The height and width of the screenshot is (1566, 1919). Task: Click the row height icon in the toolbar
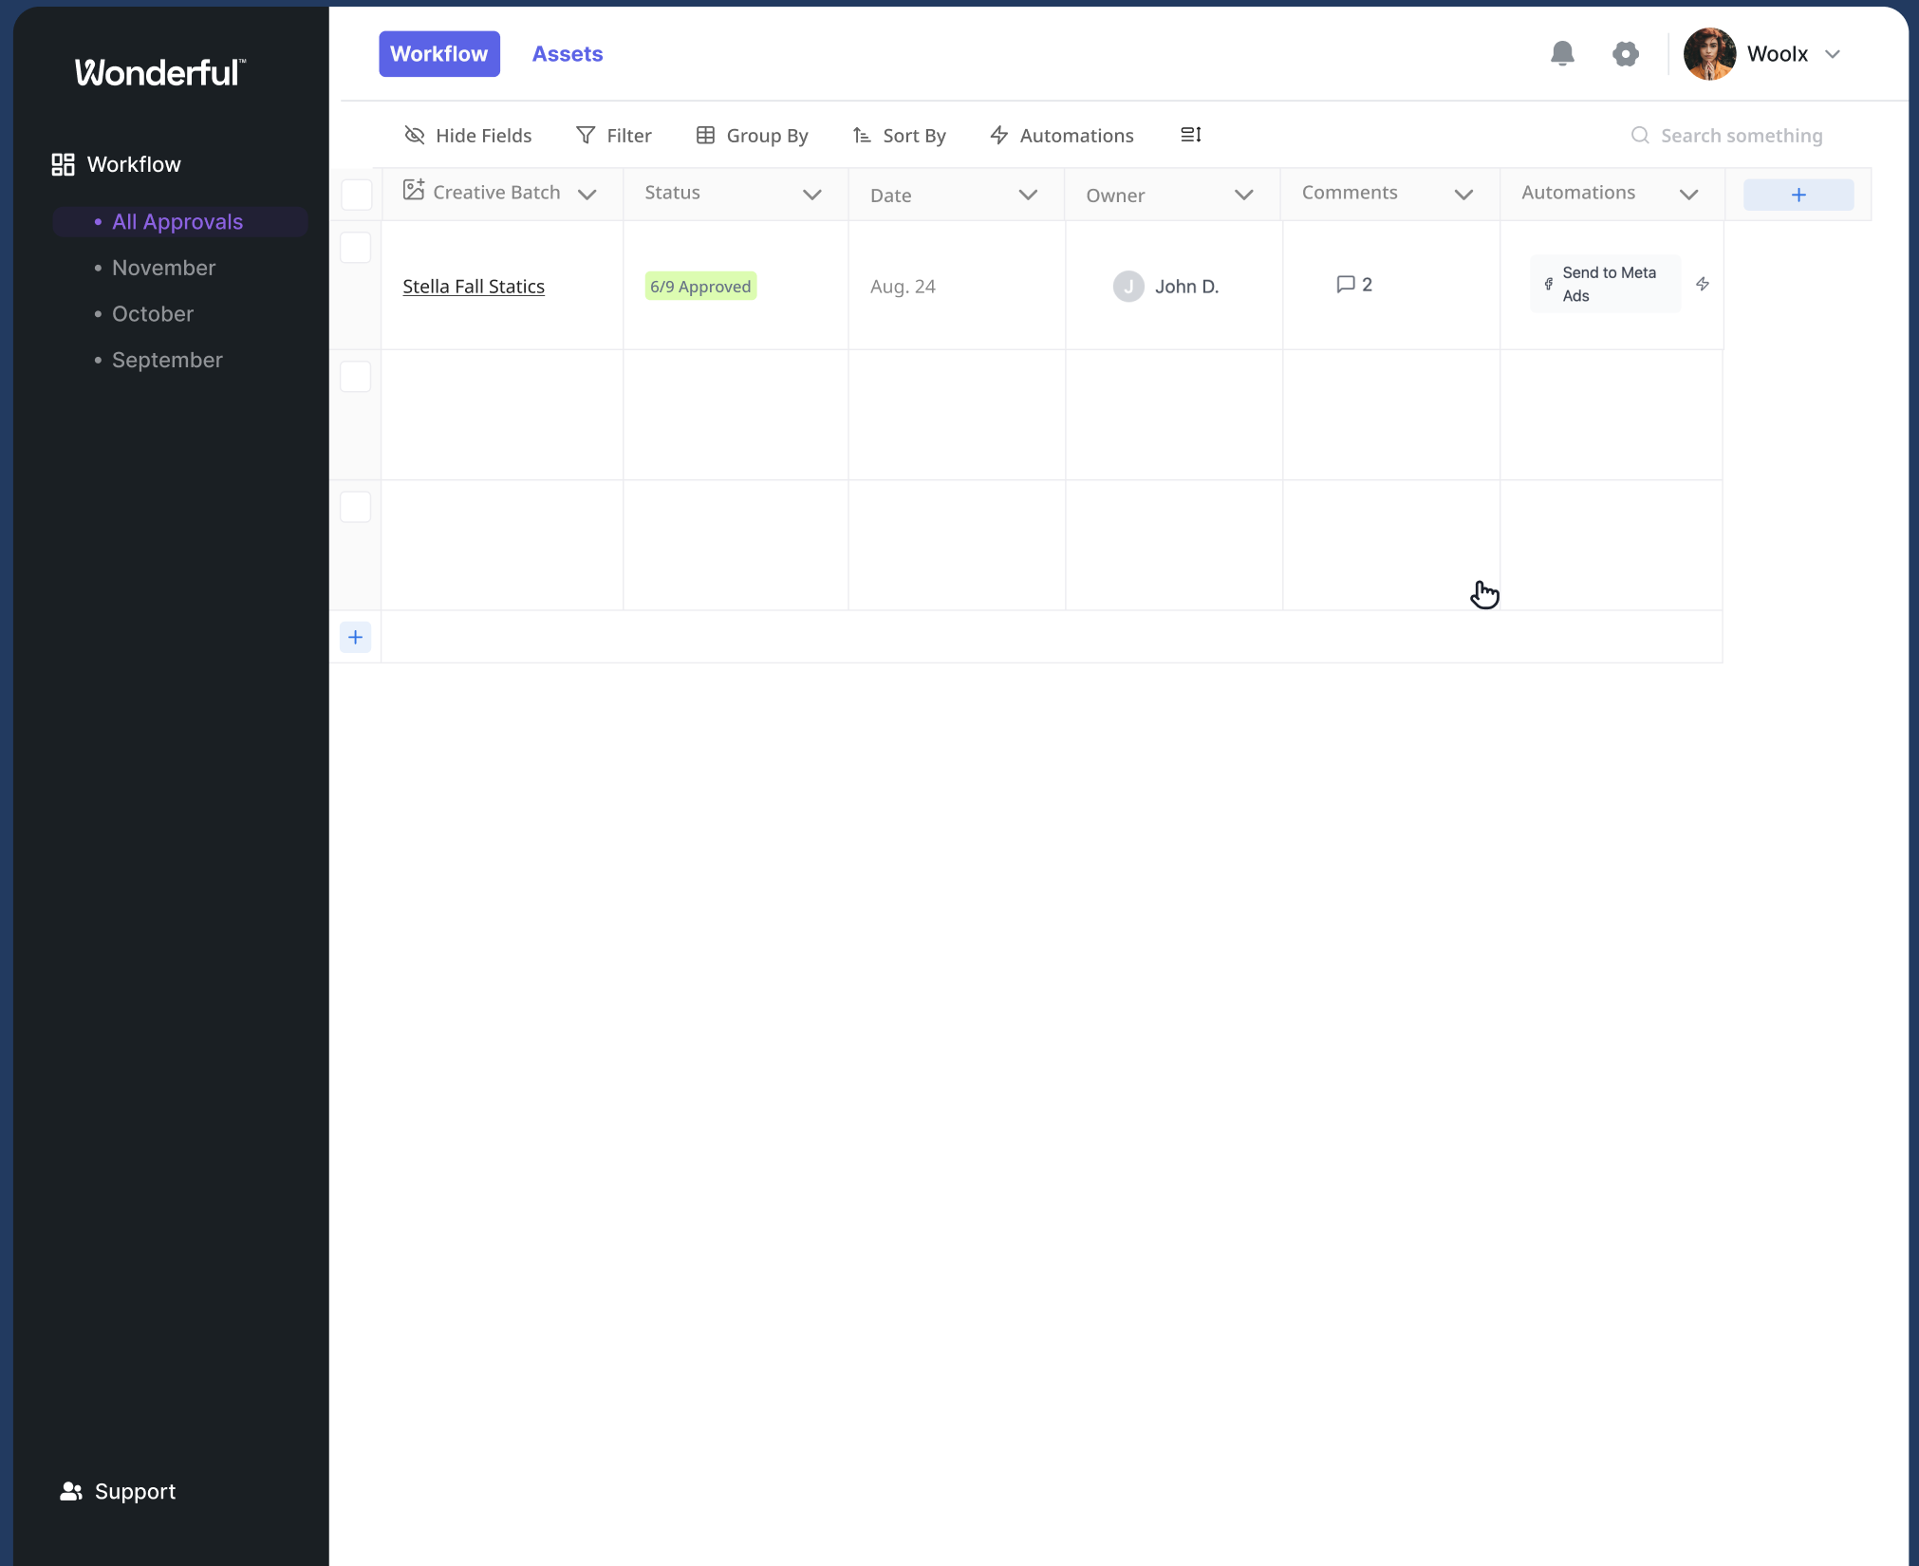tap(1191, 135)
